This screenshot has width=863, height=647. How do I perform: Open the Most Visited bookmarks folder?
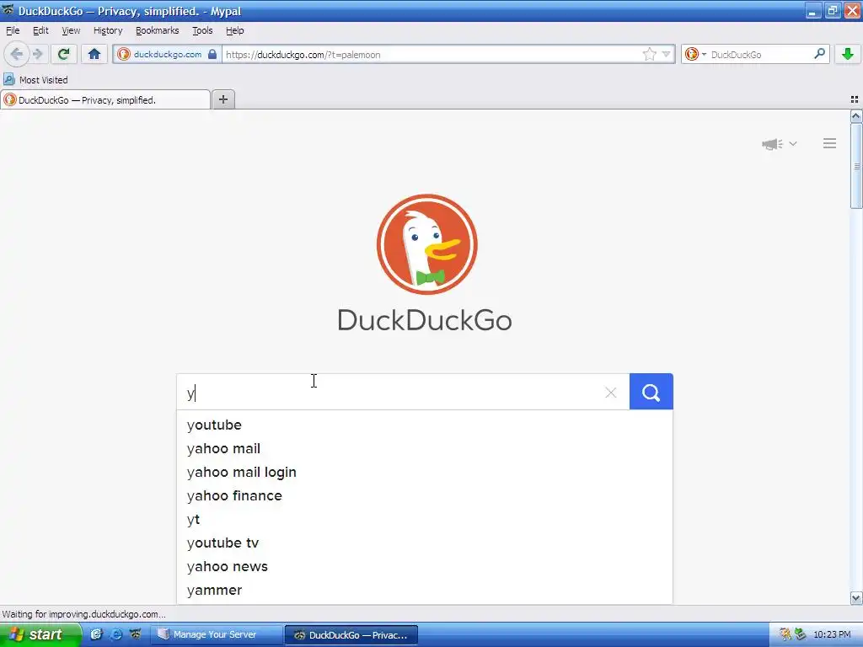35,80
